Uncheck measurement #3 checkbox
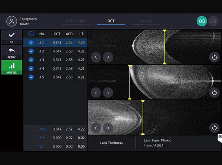The height and width of the screenshot is (165, 222). [31, 60]
